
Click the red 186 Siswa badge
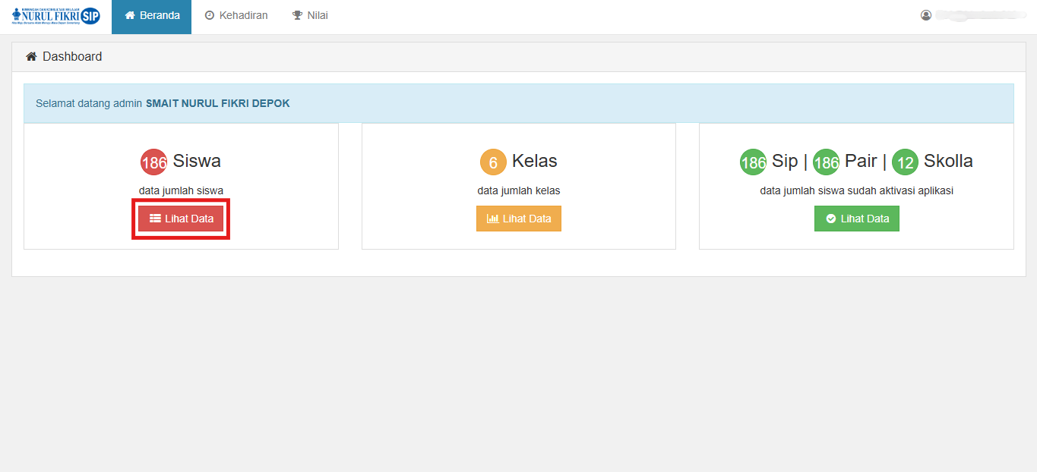[153, 162]
